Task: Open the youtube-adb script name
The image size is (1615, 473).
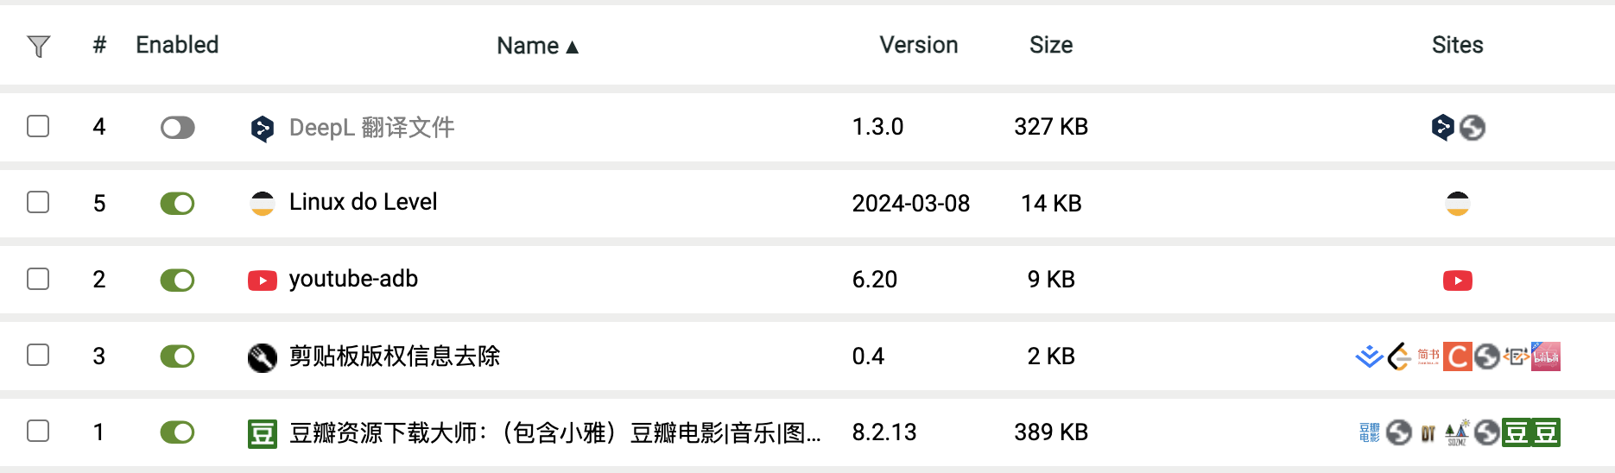Action: (353, 279)
